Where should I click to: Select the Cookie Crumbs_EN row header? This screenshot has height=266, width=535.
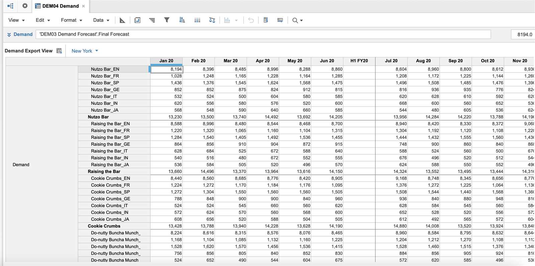(x=114, y=178)
